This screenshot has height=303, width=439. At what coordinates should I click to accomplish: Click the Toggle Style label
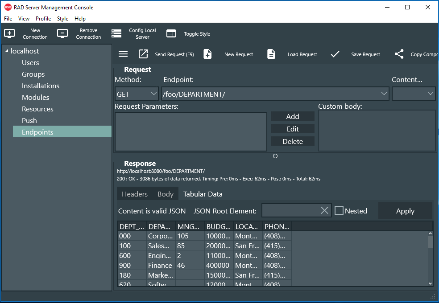pos(197,34)
